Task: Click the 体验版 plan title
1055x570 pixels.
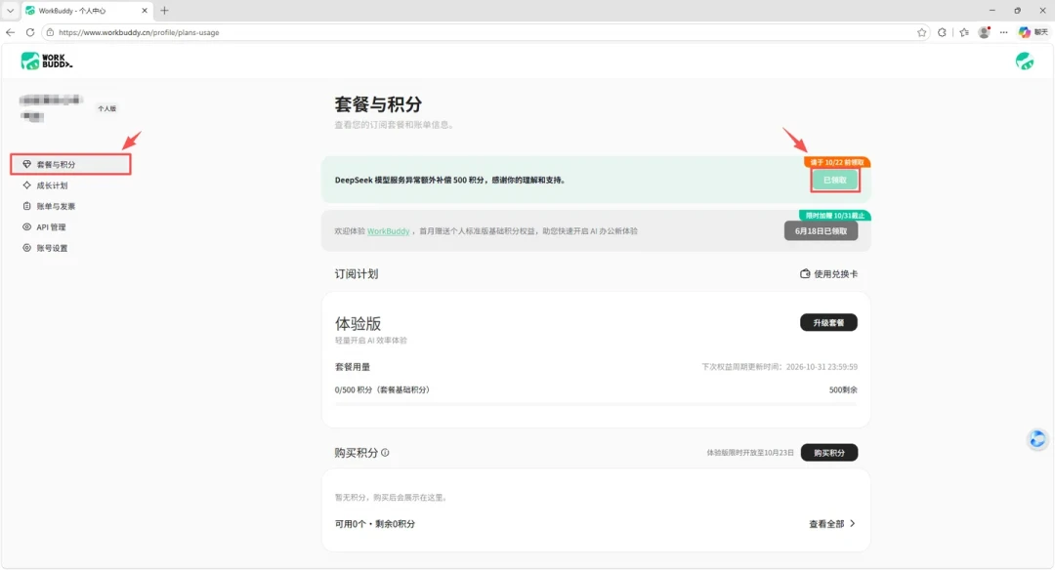Action: click(358, 324)
